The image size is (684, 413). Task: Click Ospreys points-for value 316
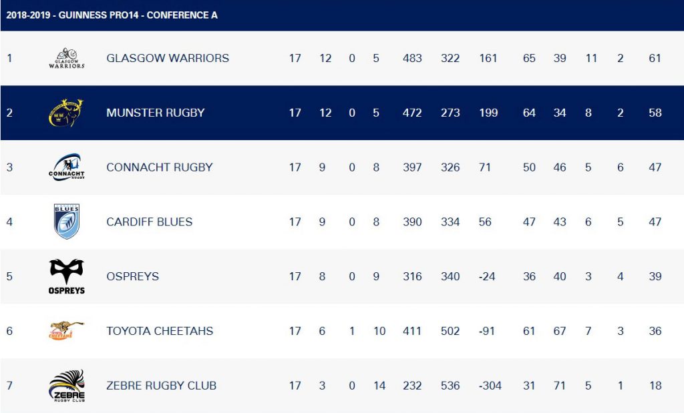click(412, 276)
